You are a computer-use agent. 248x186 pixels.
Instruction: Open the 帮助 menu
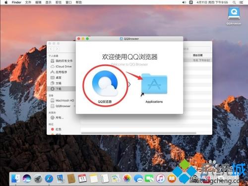[x=79, y=2]
